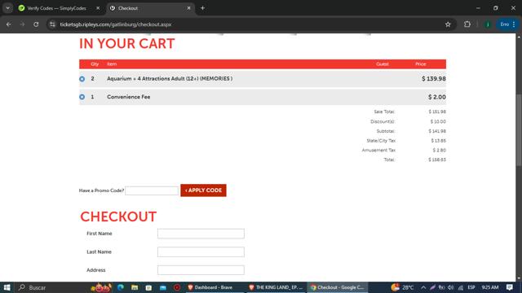Open the clock showing 9:25 AM

click(489, 287)
